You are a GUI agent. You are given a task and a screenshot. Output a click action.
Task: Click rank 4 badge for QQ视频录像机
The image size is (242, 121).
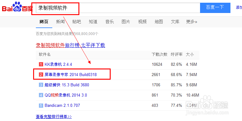point(41,95)
